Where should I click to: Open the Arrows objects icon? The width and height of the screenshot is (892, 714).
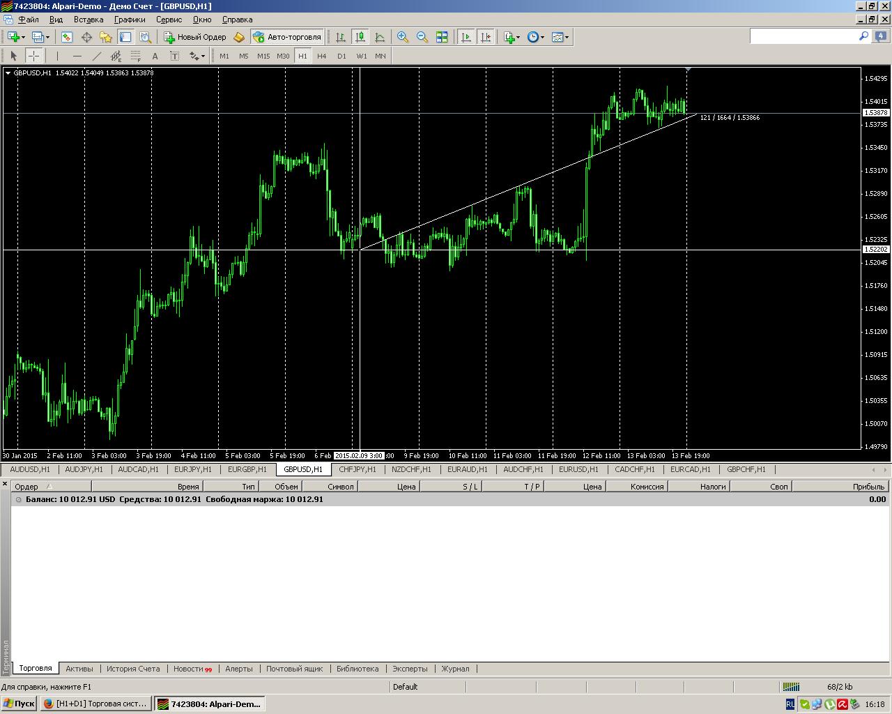coord(194,56)
